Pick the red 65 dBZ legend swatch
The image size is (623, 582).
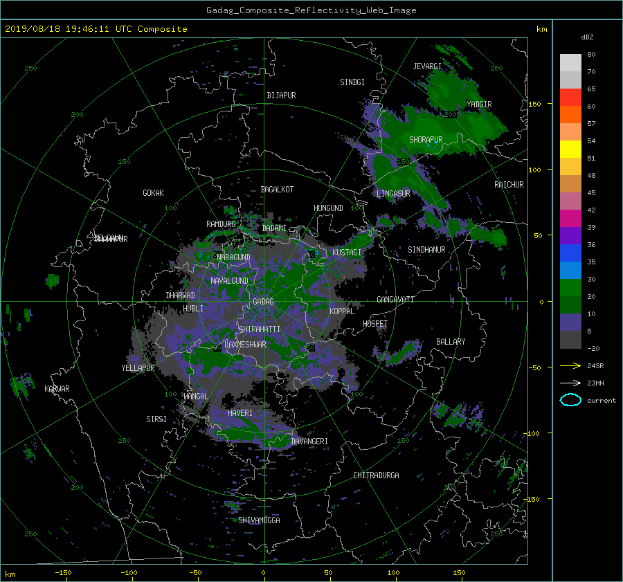click(x=570, y=98)
